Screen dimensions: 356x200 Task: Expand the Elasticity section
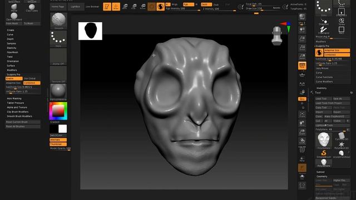click(11, 48)
